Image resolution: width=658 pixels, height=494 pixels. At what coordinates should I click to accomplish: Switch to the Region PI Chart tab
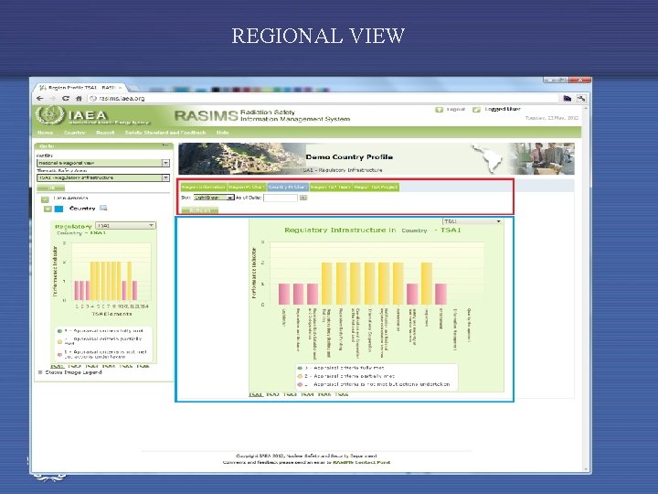tap(247, 187)
